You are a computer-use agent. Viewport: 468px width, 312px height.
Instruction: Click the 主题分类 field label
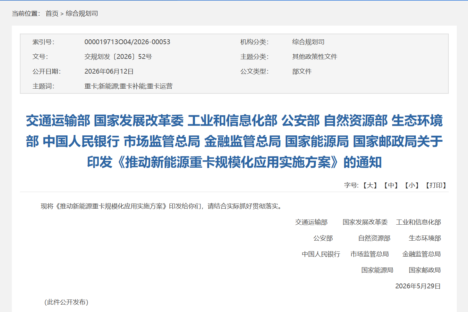tap(255, 57)
